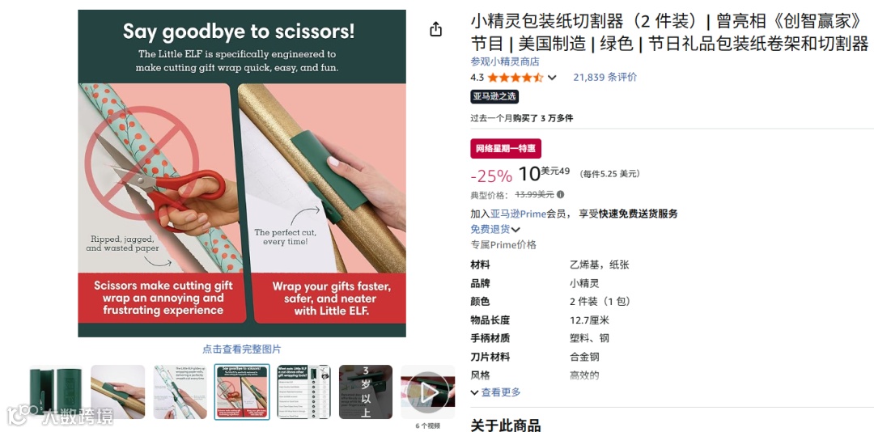The height and width of the screenshot is (432, 874).
Task: Select the hand cutting gold paper thumbnail
Action: (x=117, y=392)
